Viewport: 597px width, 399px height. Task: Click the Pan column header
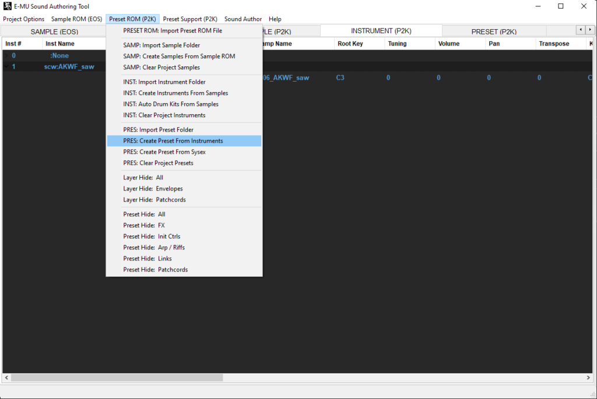510,44
